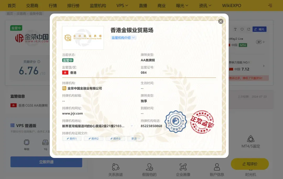Click the share icon beside 曝光
The width and height of the screenshot is (283, 179).
coord(249,29)
